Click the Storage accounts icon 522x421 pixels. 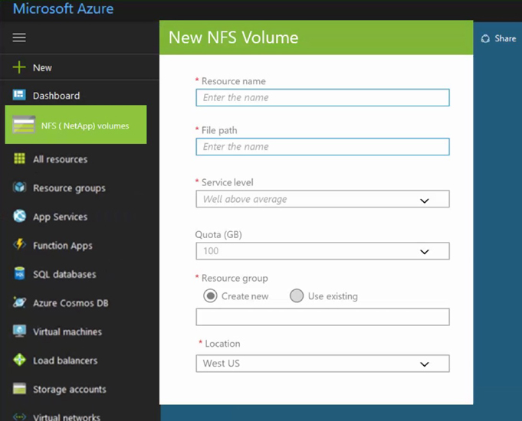(19, 388)
